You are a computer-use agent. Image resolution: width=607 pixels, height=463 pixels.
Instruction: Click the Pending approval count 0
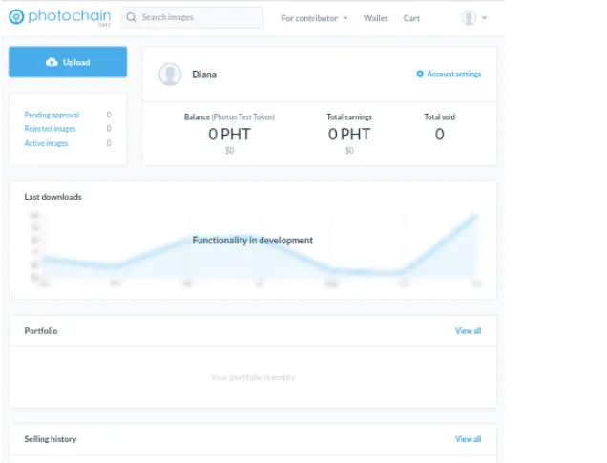pyautogui.click(x=109, y=115)
